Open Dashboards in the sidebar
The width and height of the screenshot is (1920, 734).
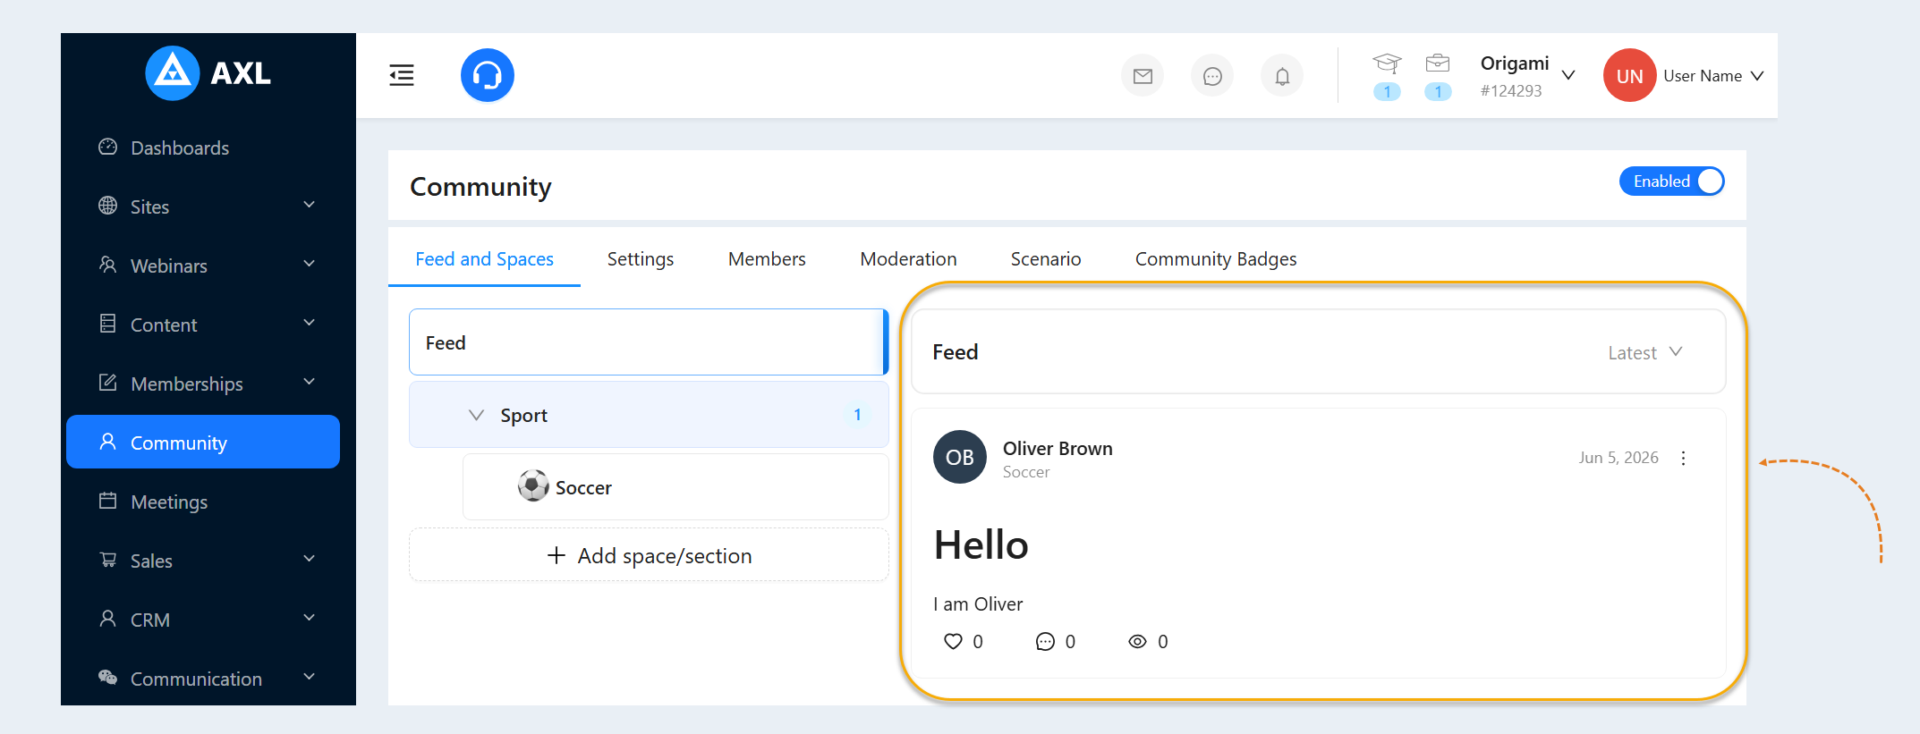coord(203,148)
